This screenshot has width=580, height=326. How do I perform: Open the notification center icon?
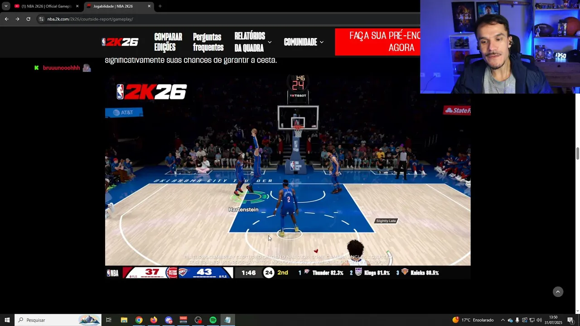click(570, 320)
